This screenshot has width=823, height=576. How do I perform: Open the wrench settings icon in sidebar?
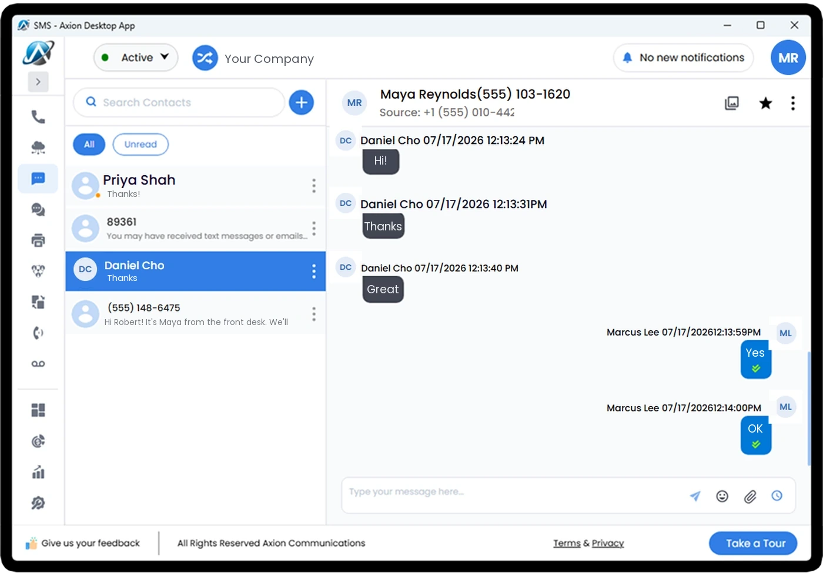click(38, 503)
